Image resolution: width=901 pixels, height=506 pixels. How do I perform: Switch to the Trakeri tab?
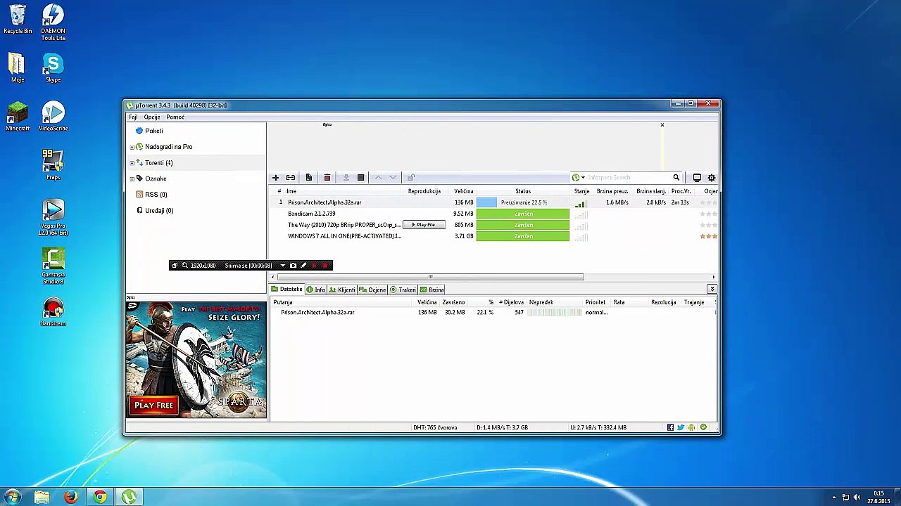(403, 290)
